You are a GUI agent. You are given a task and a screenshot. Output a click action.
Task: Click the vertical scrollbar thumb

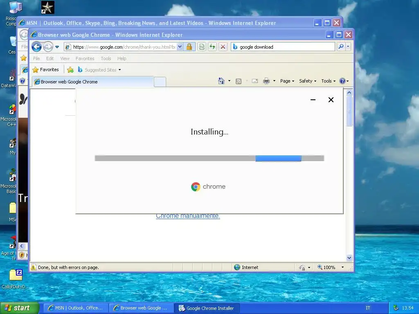click(x=349, y=111)
